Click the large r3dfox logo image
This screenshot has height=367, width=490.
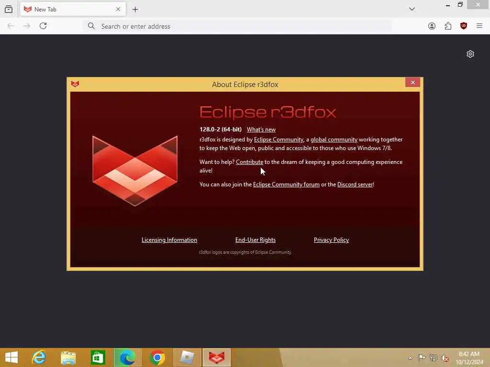135,171
